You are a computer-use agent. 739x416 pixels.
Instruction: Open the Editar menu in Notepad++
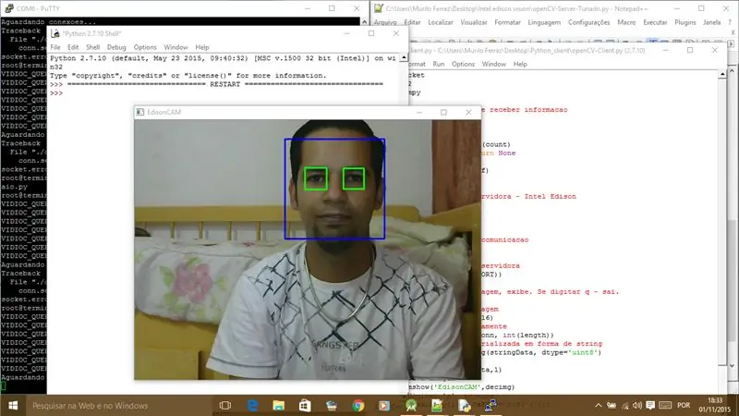point(412,22)
